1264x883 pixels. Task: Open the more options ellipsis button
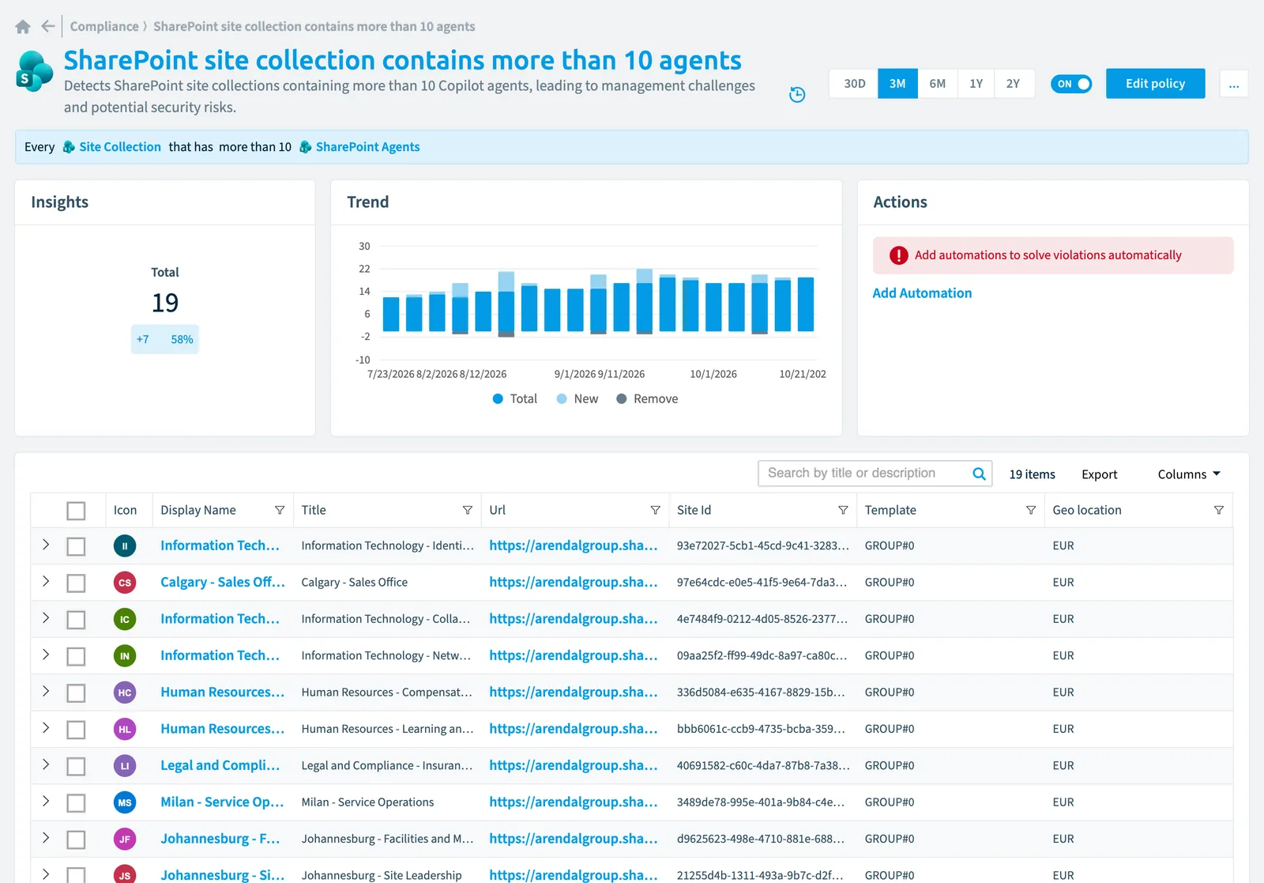click(x=1234, y=84)
